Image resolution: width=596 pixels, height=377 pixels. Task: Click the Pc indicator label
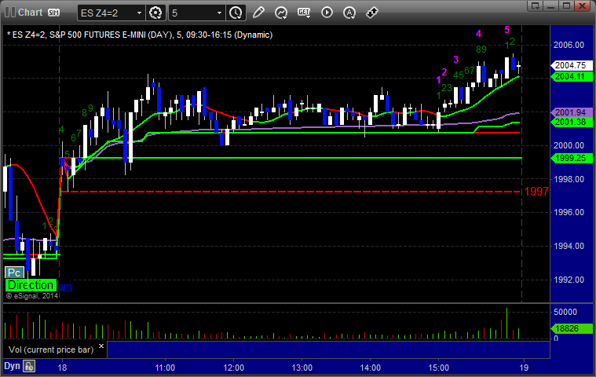coord(14,273)
